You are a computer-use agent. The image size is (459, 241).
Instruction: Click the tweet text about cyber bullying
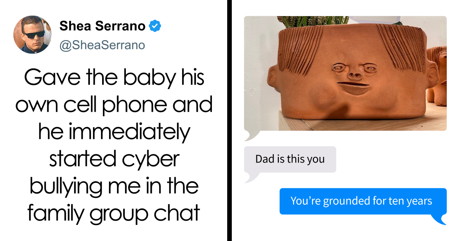(x=114, y=145)
